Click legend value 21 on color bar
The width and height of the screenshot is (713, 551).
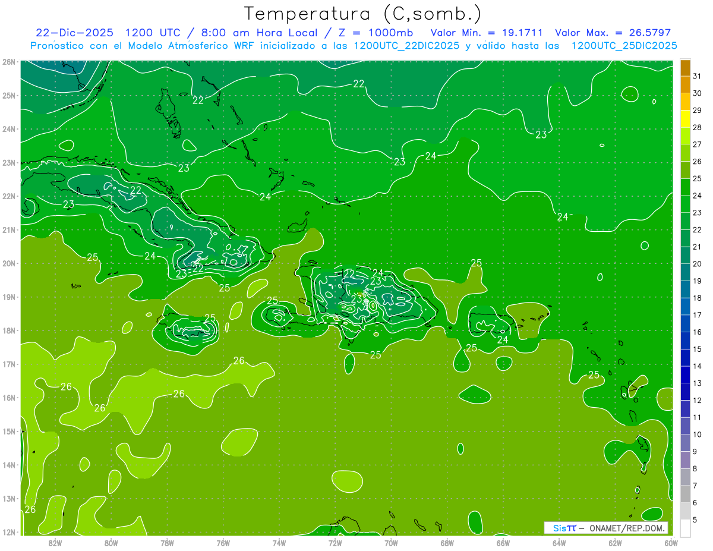(697, 247)
